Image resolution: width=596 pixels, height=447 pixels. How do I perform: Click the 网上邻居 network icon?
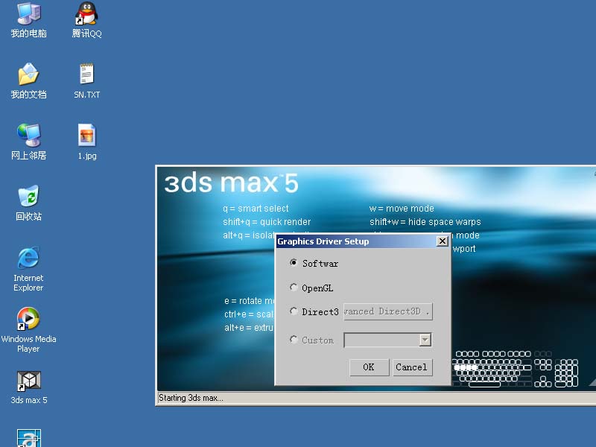coord(28,135)
